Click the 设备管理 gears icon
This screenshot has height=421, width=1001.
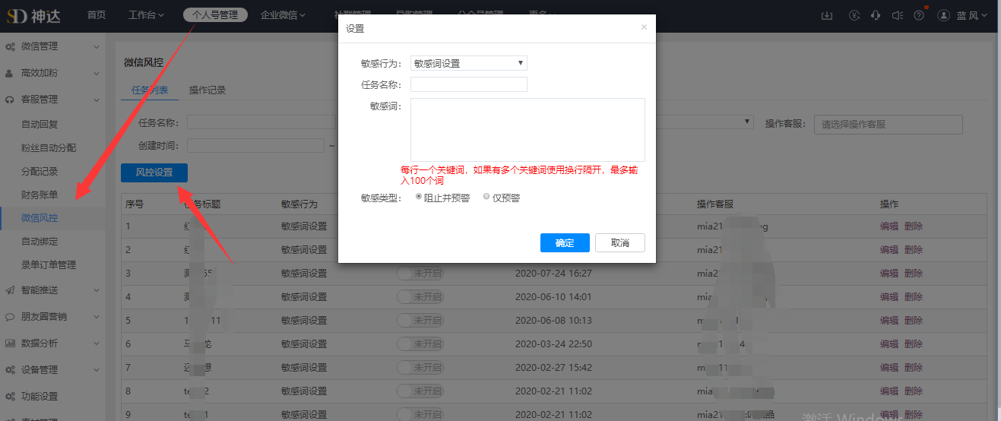(x=10, y=370)
